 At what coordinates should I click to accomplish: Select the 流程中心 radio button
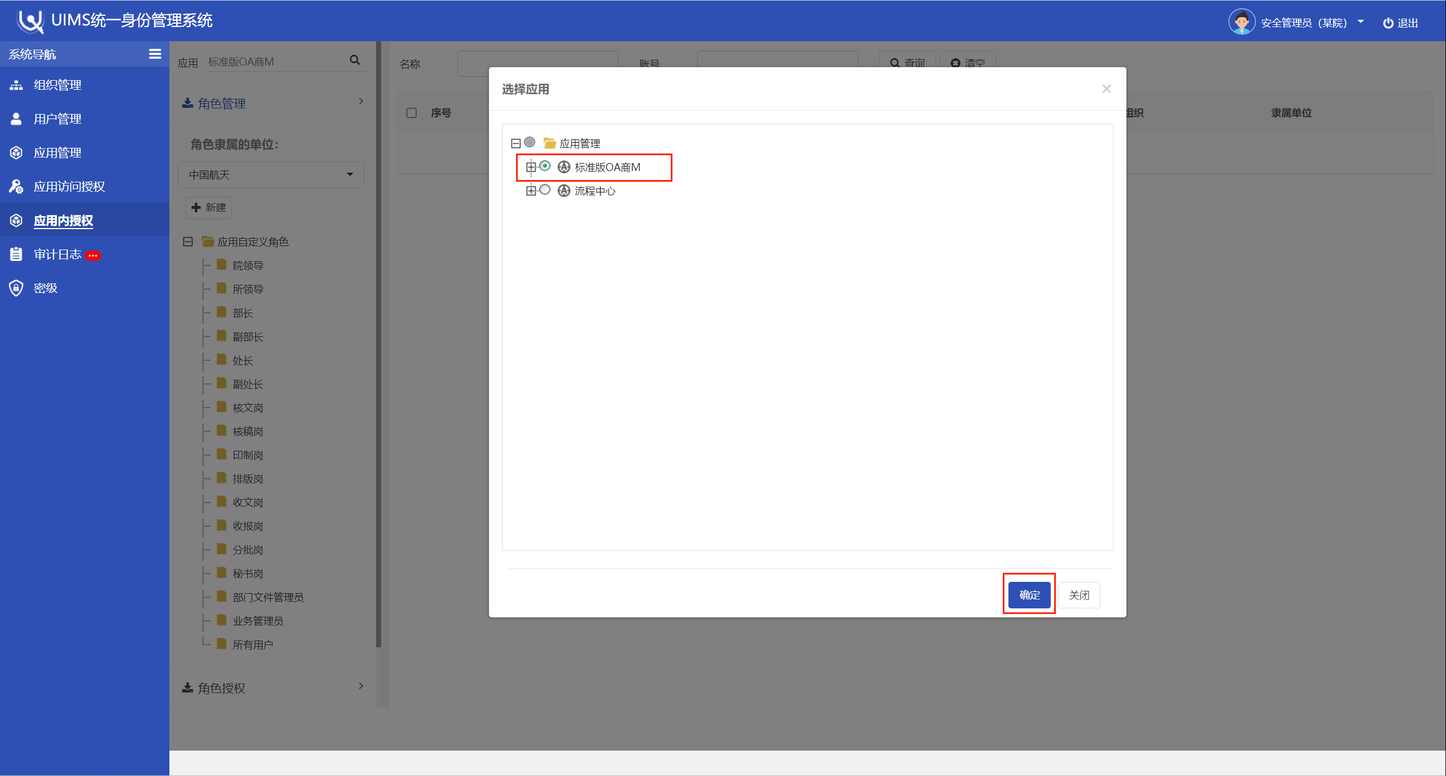click(545, 190)
